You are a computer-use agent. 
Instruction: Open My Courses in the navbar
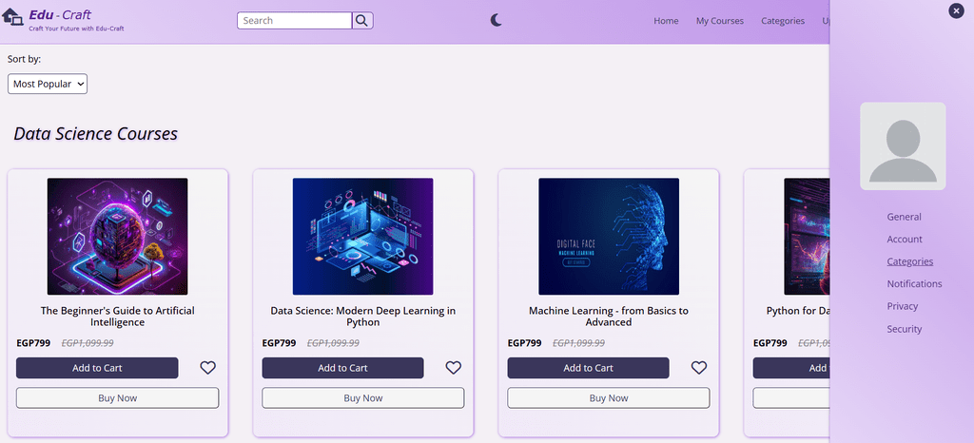click(x=720, y=21)
